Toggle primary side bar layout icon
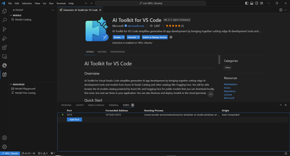 [x=247, y=3]
